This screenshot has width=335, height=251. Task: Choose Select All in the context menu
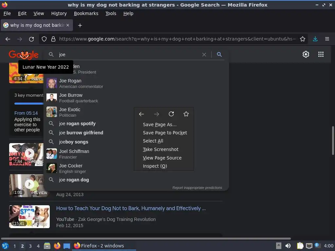coord(164,141)
